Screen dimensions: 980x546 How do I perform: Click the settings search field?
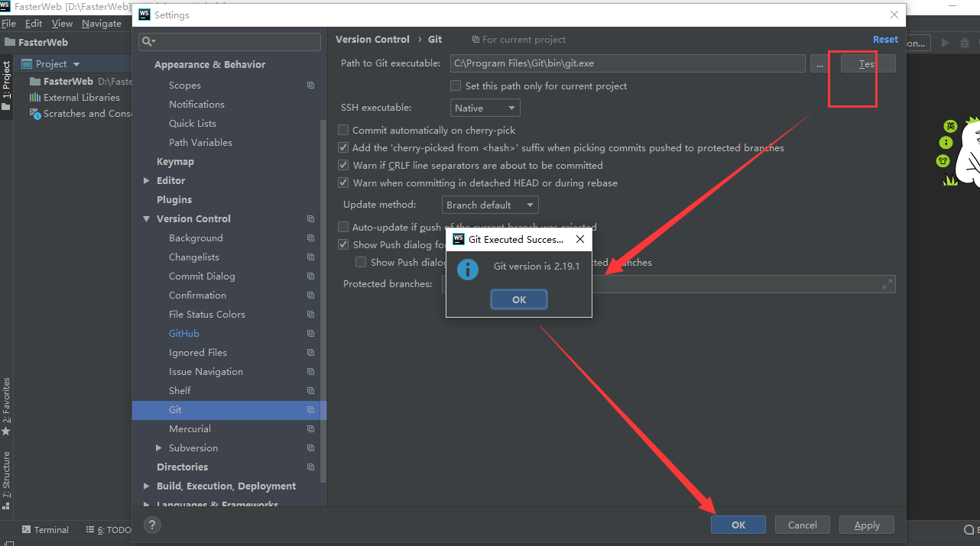[x=229, y=41]
